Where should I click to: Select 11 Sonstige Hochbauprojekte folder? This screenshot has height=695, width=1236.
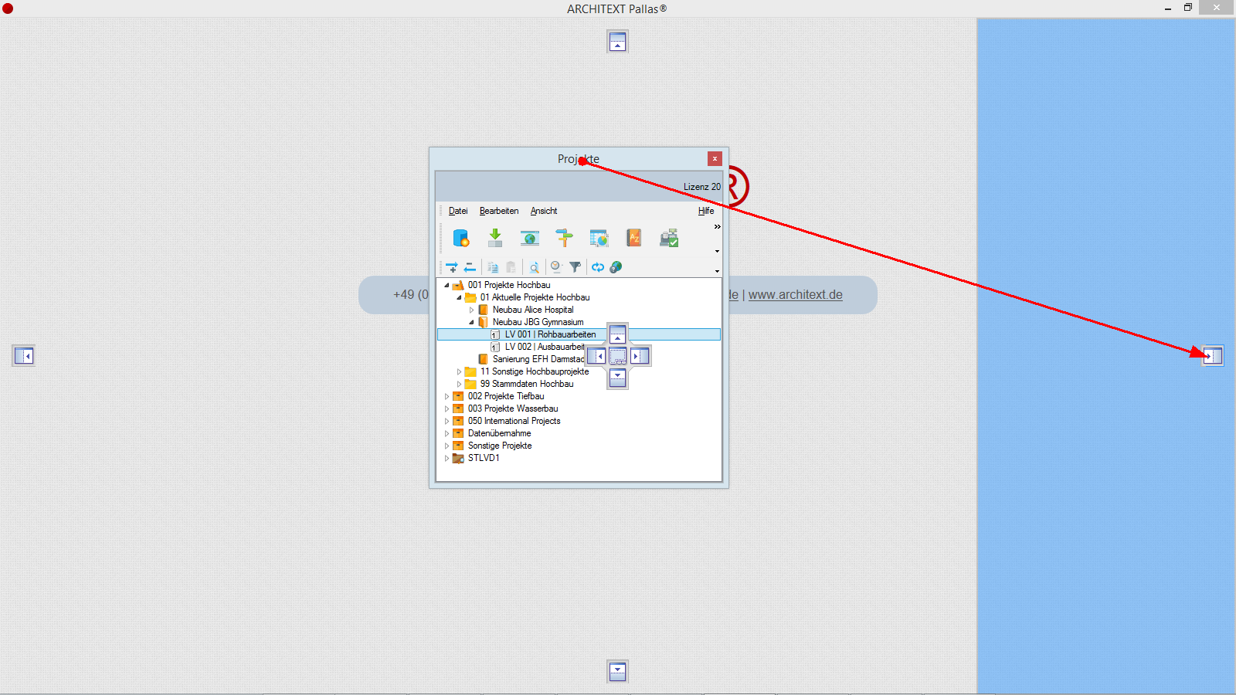[x=535, y=371]
